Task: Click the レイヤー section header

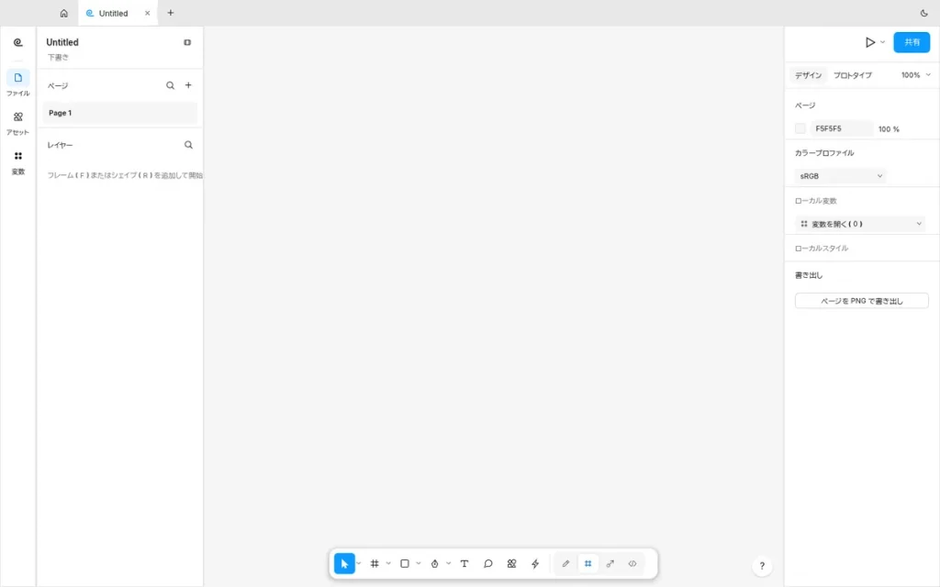Action: click(60, 145)
